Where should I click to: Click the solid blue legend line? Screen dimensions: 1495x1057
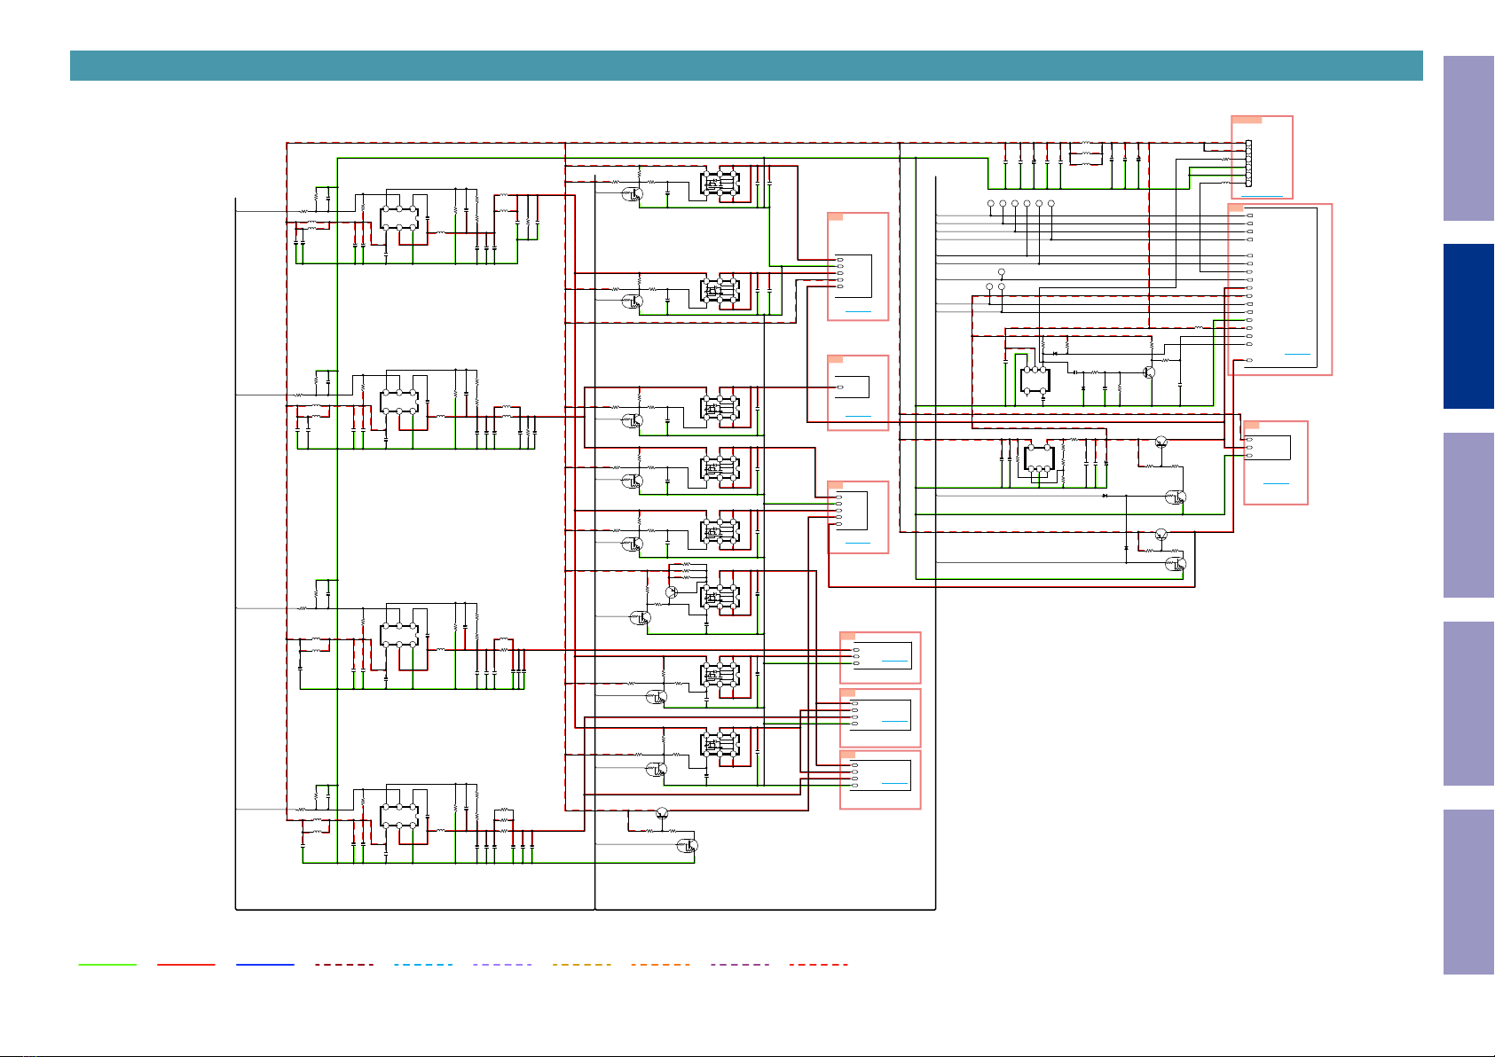pyautogui.click(x=265, y=964)
